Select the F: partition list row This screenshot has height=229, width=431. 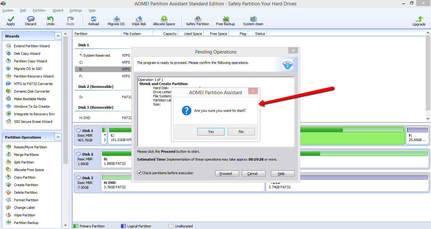103,76
